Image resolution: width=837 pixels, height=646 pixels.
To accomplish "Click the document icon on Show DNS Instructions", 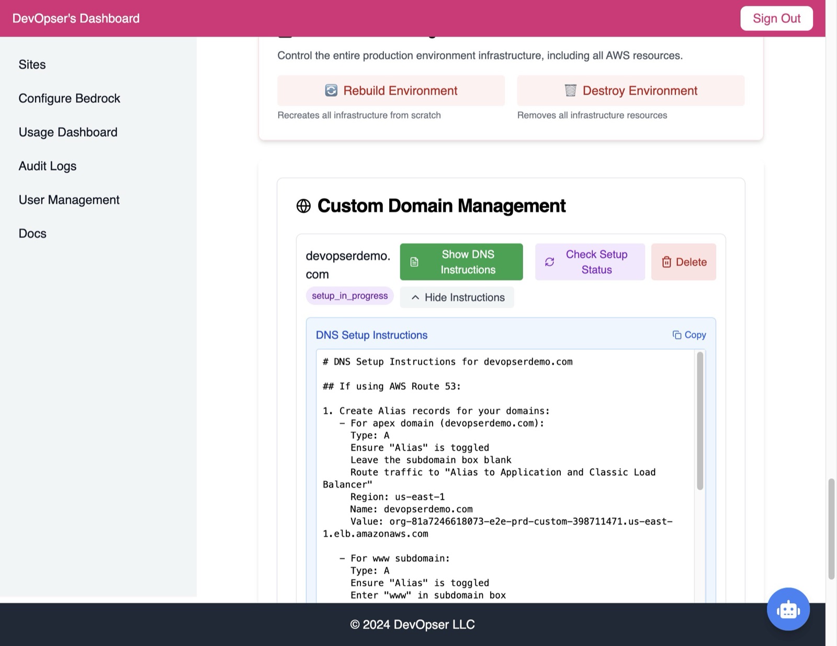I will tap(414, 262).
